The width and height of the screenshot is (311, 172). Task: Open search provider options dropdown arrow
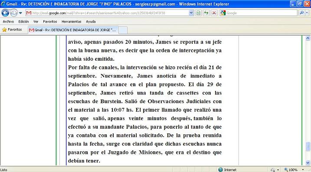point(307,13)
